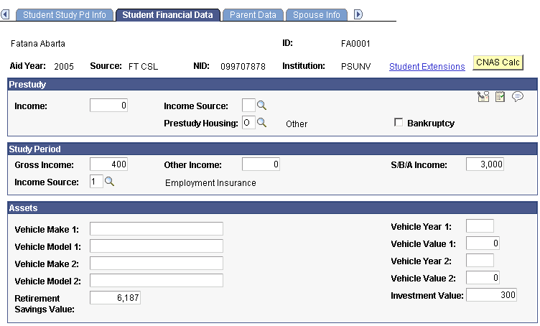Image resolution: width=540 pixels, height=326 pixels.
Task: Open the Prestudy Income Source lookup magnifier
Action: (x=261, y=106)
